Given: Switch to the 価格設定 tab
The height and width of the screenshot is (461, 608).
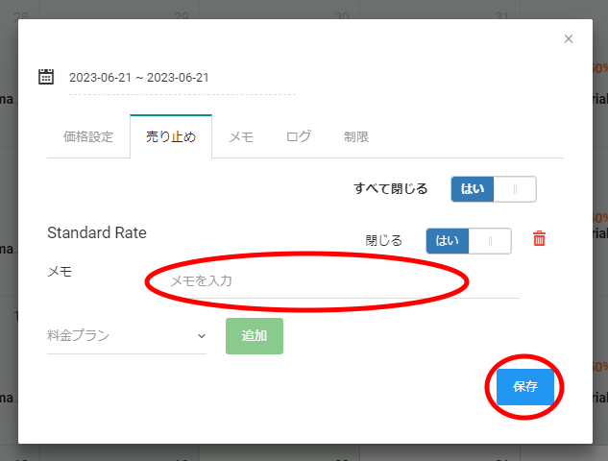Looking at the screenshot, I should (x=88, y=137).
